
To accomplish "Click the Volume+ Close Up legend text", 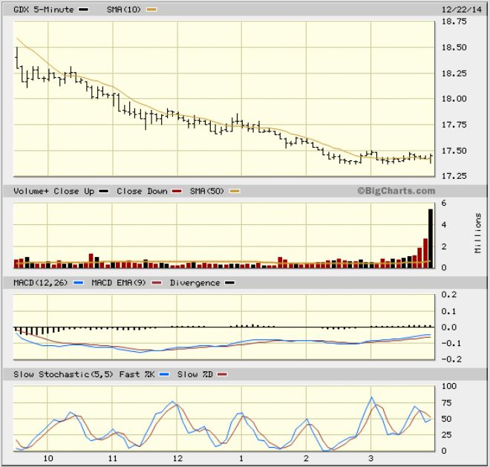I will point(53,192).
